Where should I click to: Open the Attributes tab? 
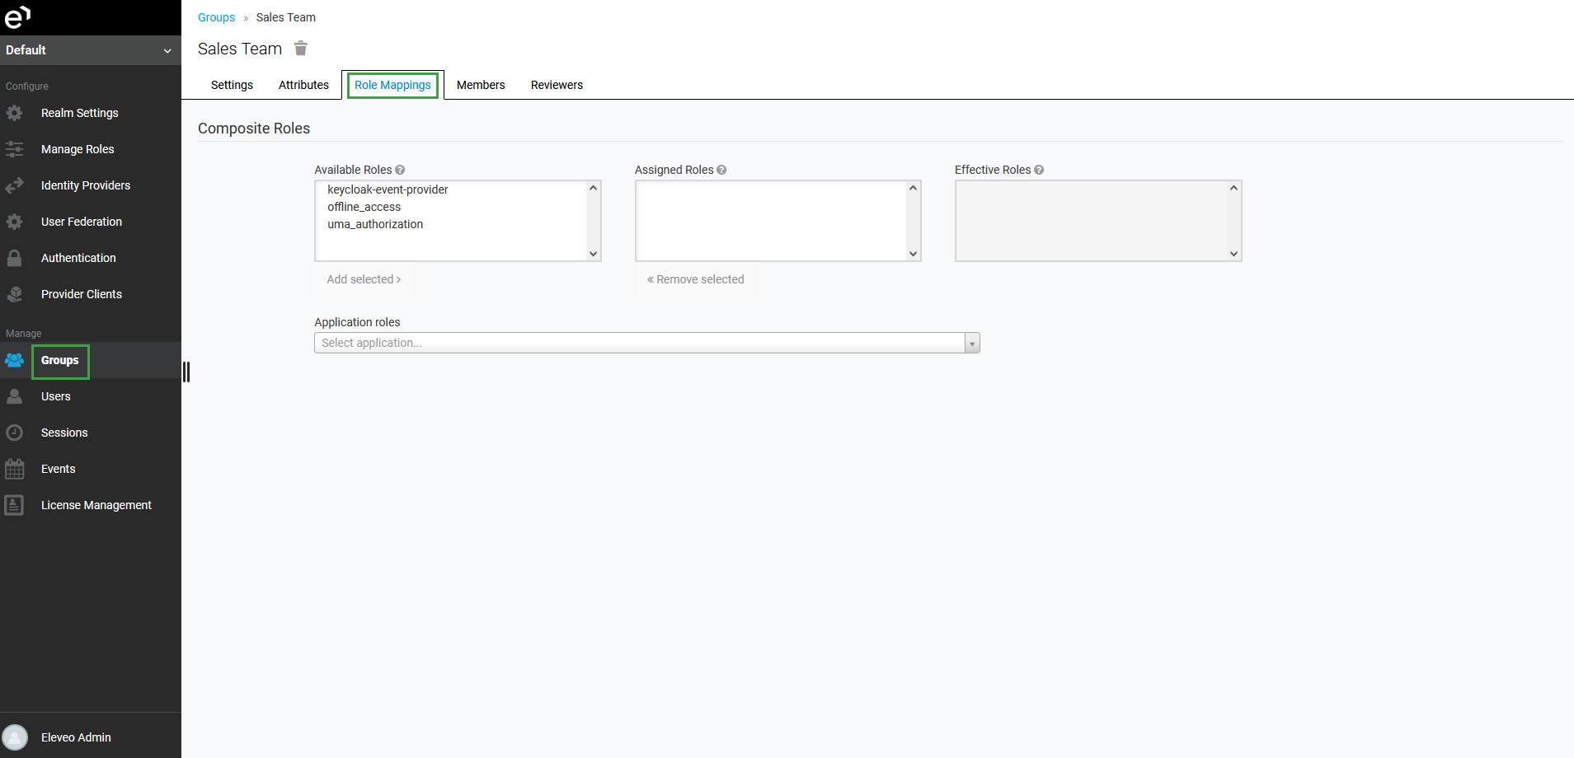(x=303, y=85)
